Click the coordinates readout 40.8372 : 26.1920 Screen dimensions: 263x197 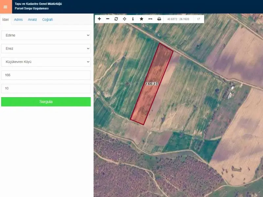[x=178, y=19]
